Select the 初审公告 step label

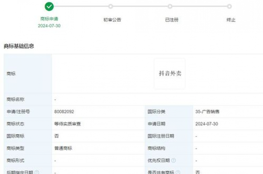[x=112, y=20]
